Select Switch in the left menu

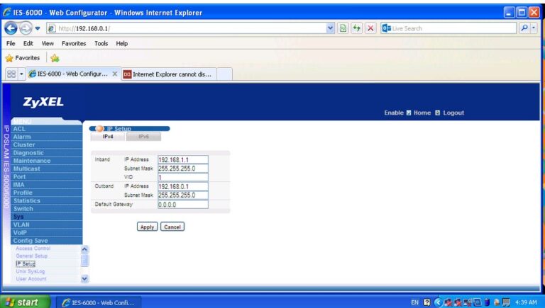[x=47, y=208]
